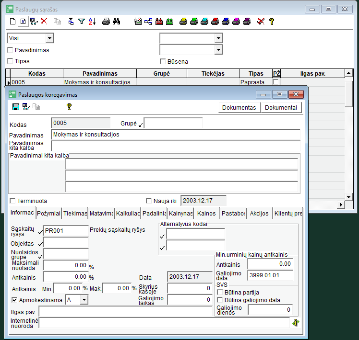This screenshot has width=359, height=340.
Task: Click the green printer icon
Action: point(194,22)
